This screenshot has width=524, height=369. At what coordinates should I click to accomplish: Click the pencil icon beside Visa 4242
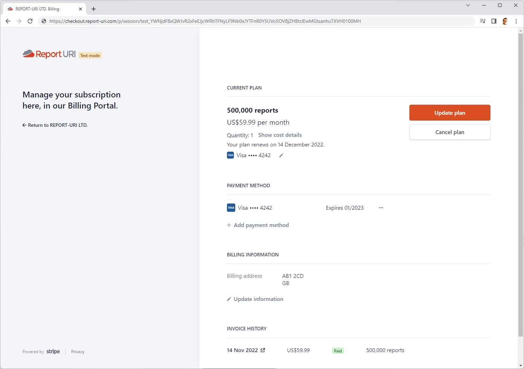tap(281, 155)
